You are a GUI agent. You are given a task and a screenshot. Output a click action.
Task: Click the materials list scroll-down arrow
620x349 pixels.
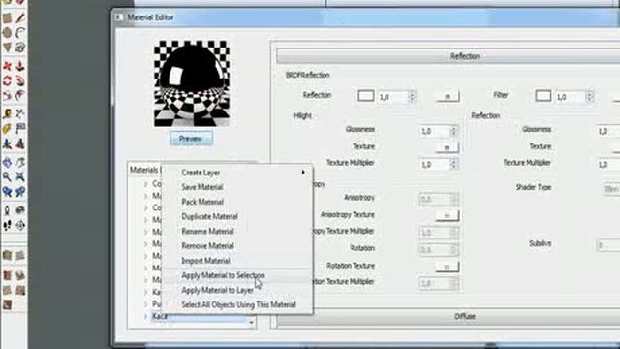[x=252, y=323]
